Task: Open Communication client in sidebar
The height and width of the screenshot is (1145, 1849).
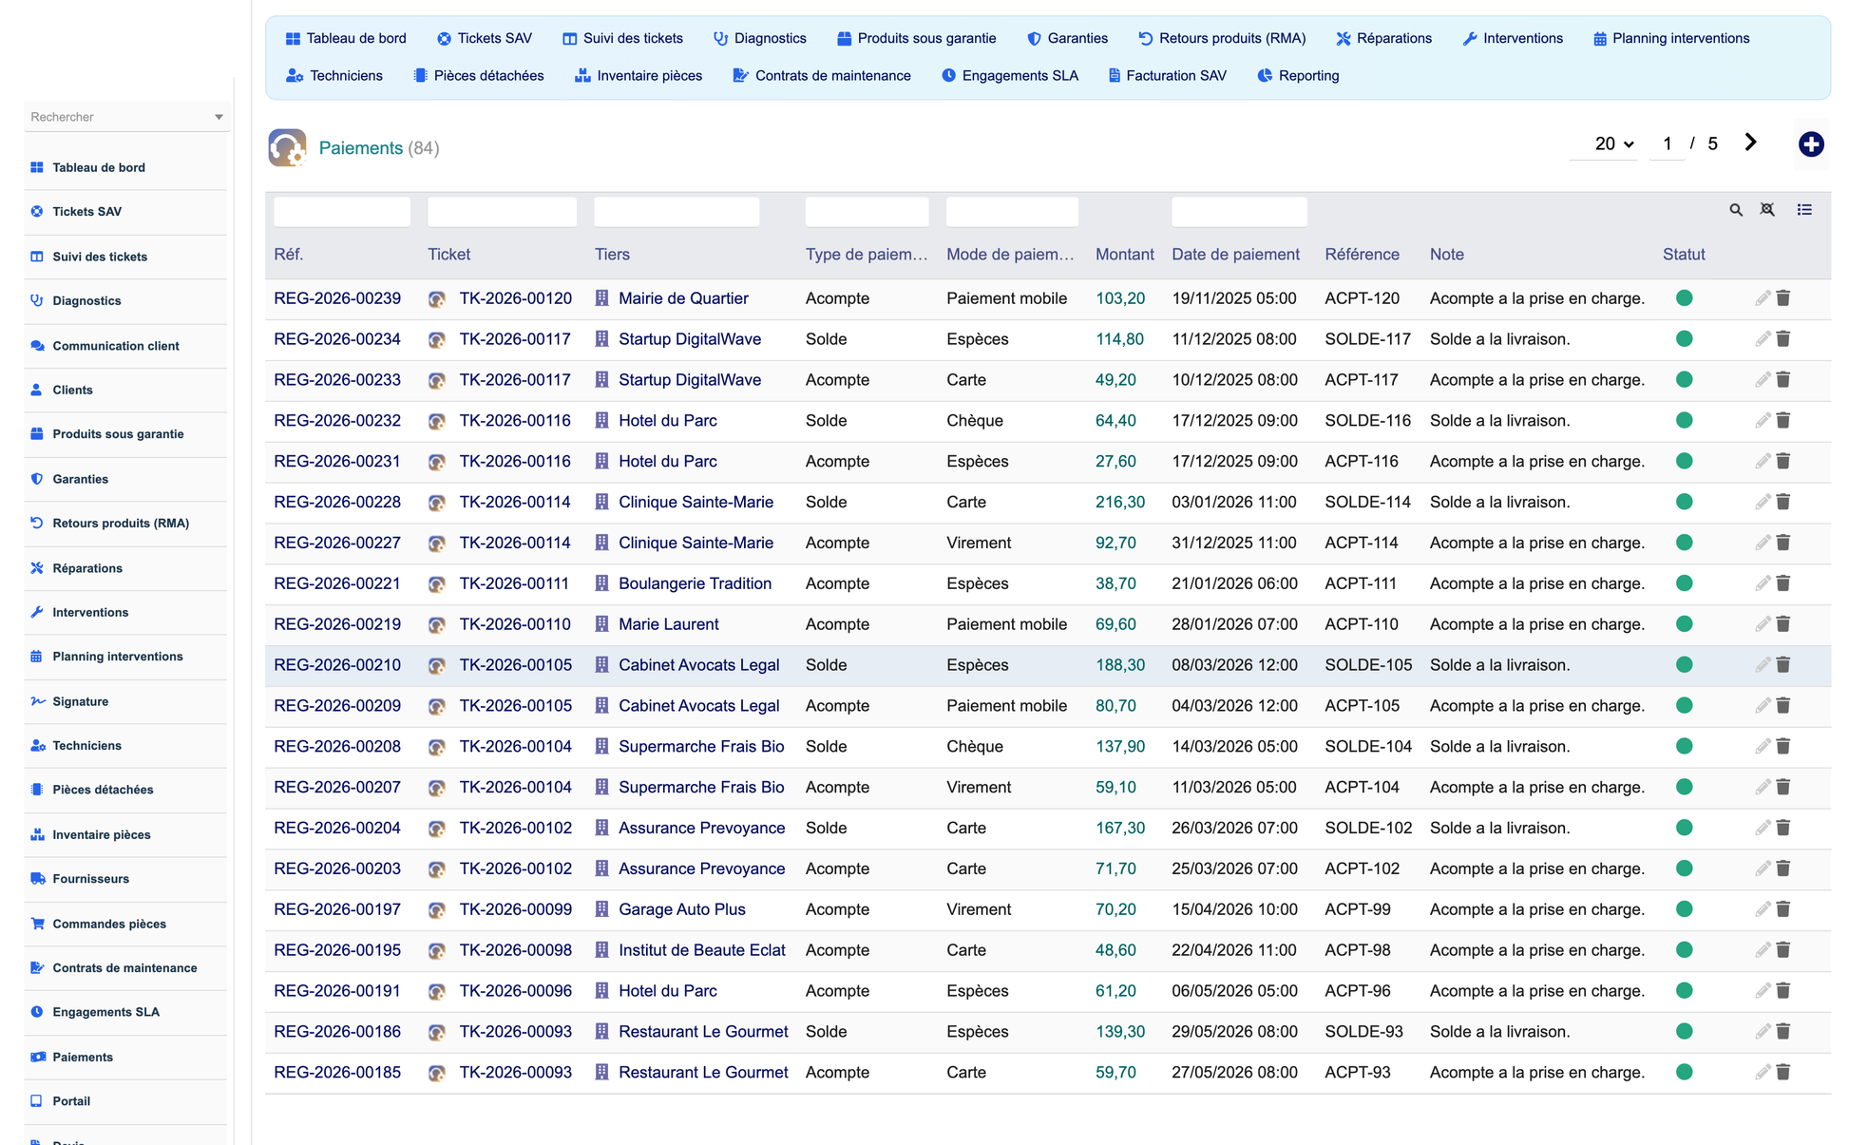Action: [115, 346]
